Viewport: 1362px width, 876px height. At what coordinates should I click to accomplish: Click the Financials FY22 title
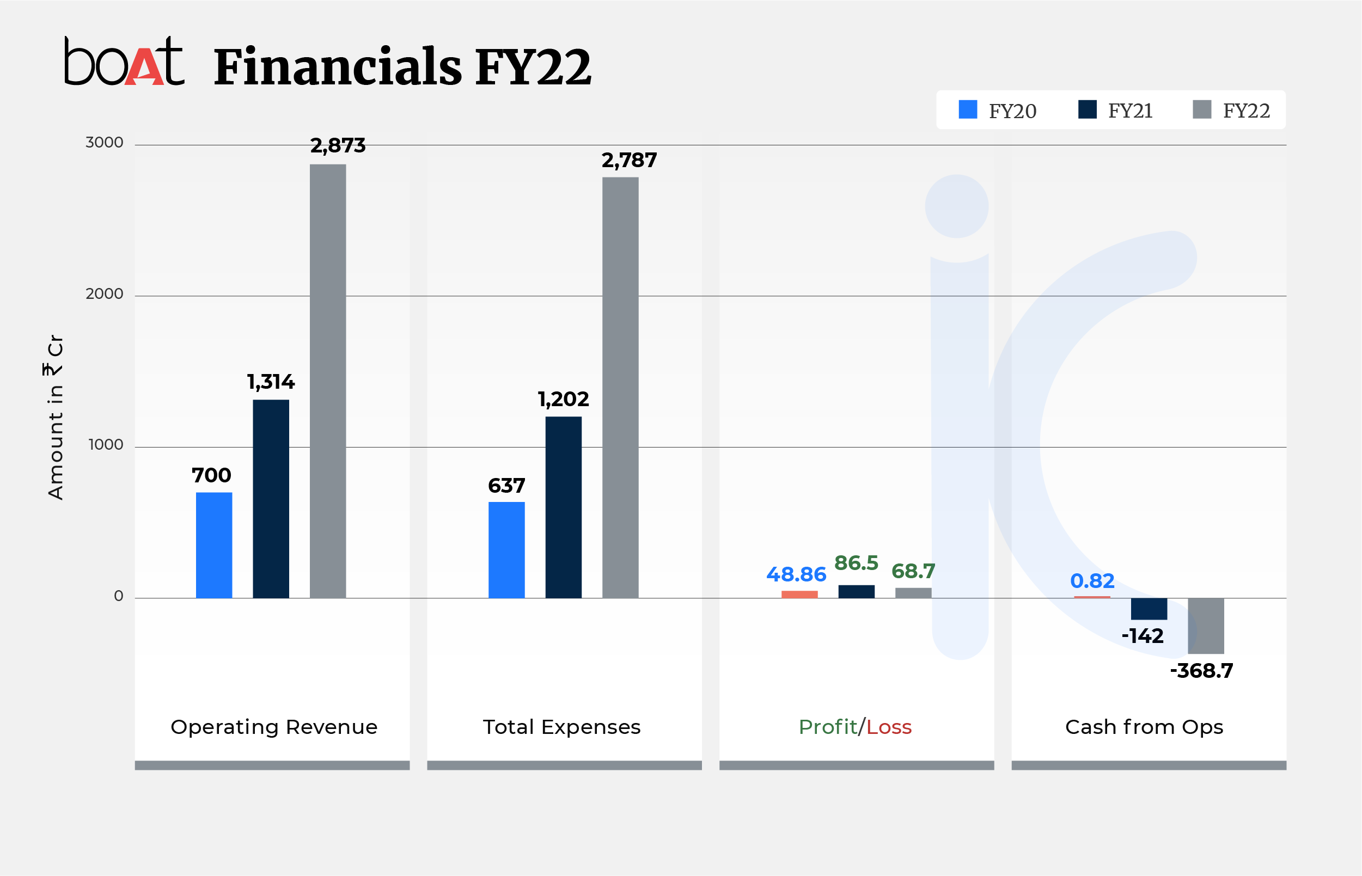tap(403, 67)
